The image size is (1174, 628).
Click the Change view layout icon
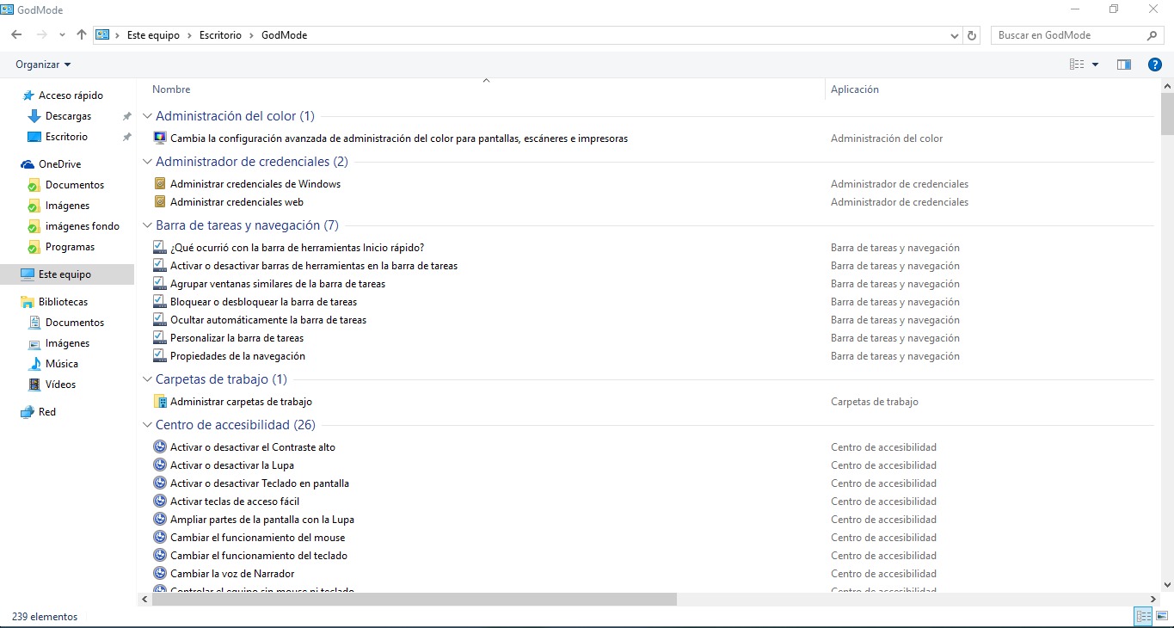pyautogui.click(x=1077, y=65)
